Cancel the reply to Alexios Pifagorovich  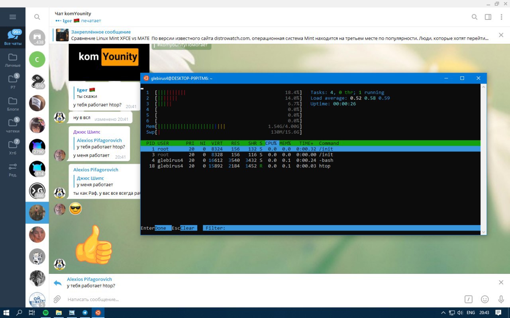501,282
